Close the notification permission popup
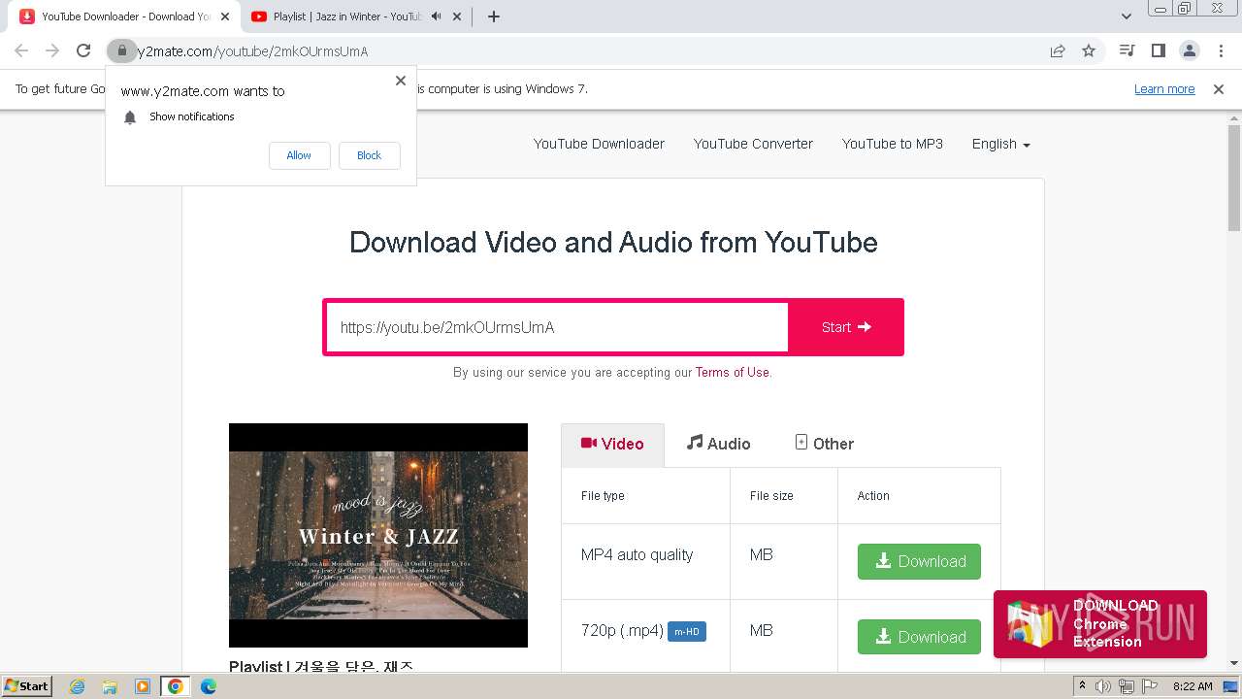 [401, 81]
